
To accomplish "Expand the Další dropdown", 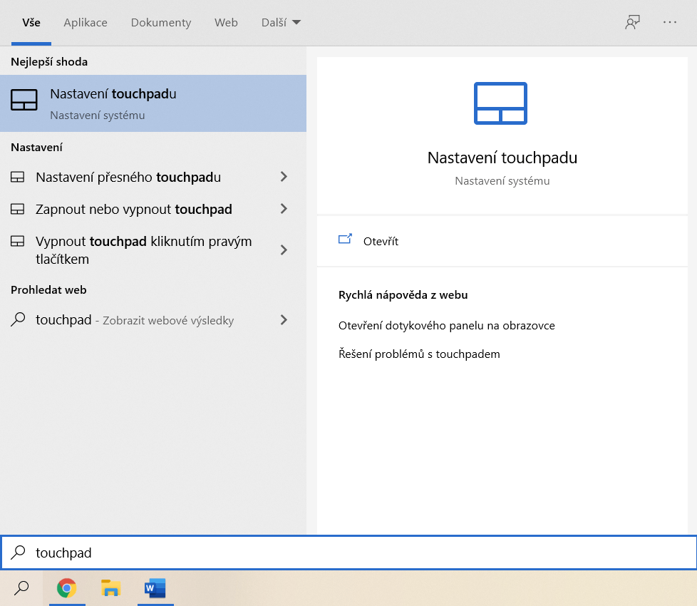I will click(x=281, y=23).
